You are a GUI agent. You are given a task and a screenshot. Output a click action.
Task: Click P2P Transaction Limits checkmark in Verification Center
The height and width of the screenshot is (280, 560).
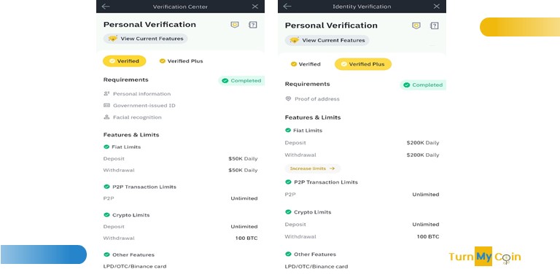[x=106, y=187]
